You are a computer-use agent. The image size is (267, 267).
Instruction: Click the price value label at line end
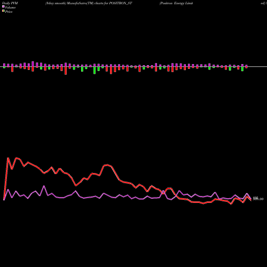258,199
